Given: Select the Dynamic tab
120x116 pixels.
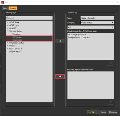Looking at the screenshot, I should pyautogui.click(x=13, y=8).
